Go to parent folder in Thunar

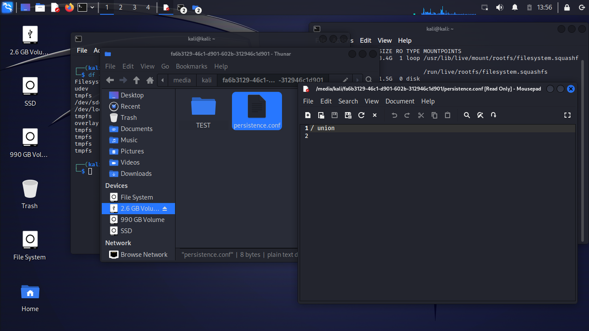(136, 80)
